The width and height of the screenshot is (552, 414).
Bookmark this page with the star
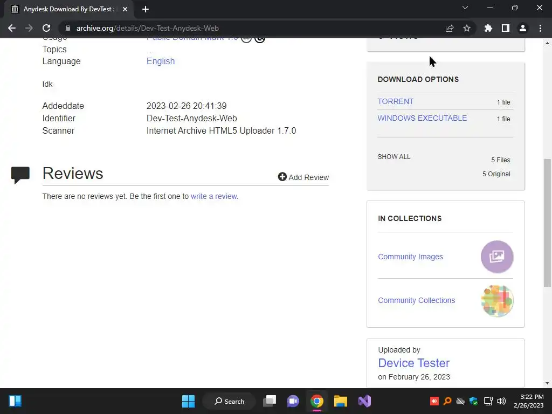[x=467, y=28]
